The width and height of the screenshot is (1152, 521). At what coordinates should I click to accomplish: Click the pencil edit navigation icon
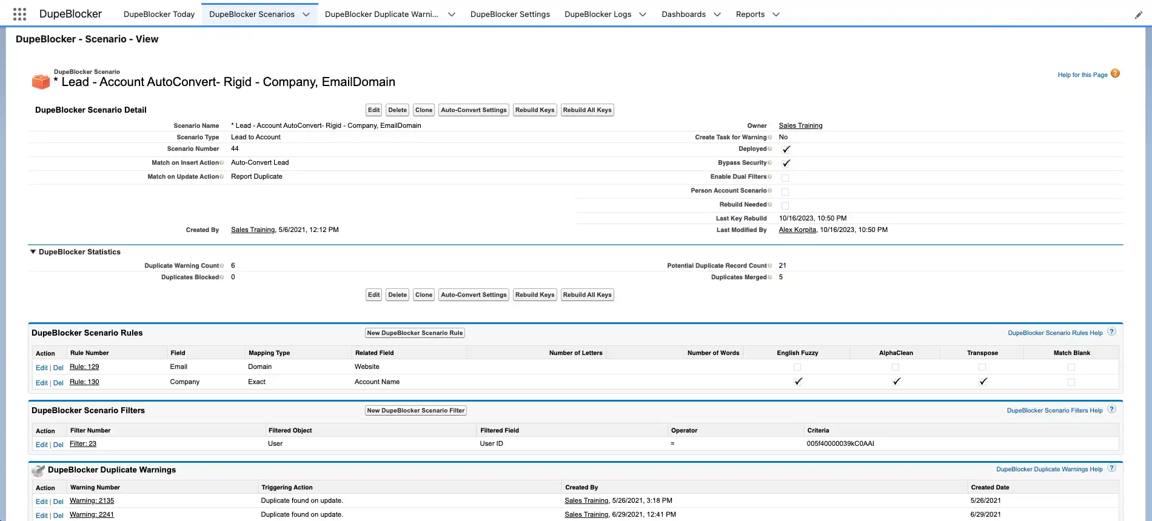click(1138, 15)
